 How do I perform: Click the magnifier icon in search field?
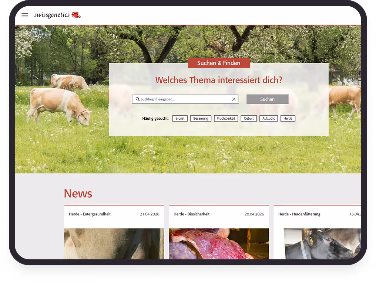(x=138, y=99)
